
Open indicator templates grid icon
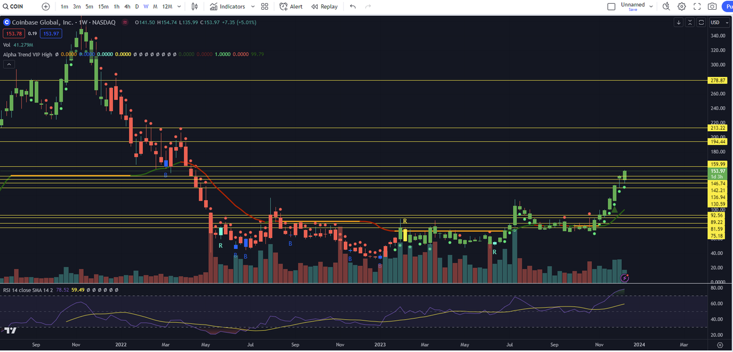click(264, 6)
